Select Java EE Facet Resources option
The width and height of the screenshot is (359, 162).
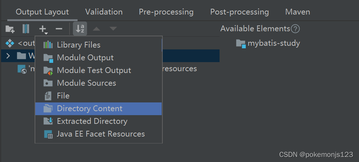click(100, 134)
